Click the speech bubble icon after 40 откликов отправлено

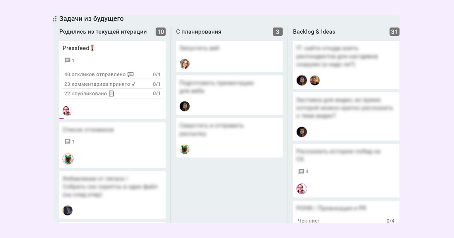click(x=130, y=74)
